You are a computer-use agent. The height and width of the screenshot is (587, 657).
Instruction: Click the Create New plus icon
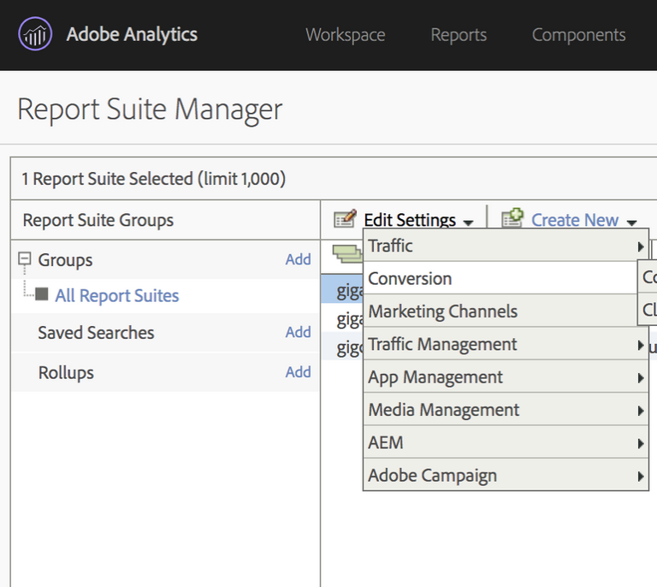tap(513, 218)
